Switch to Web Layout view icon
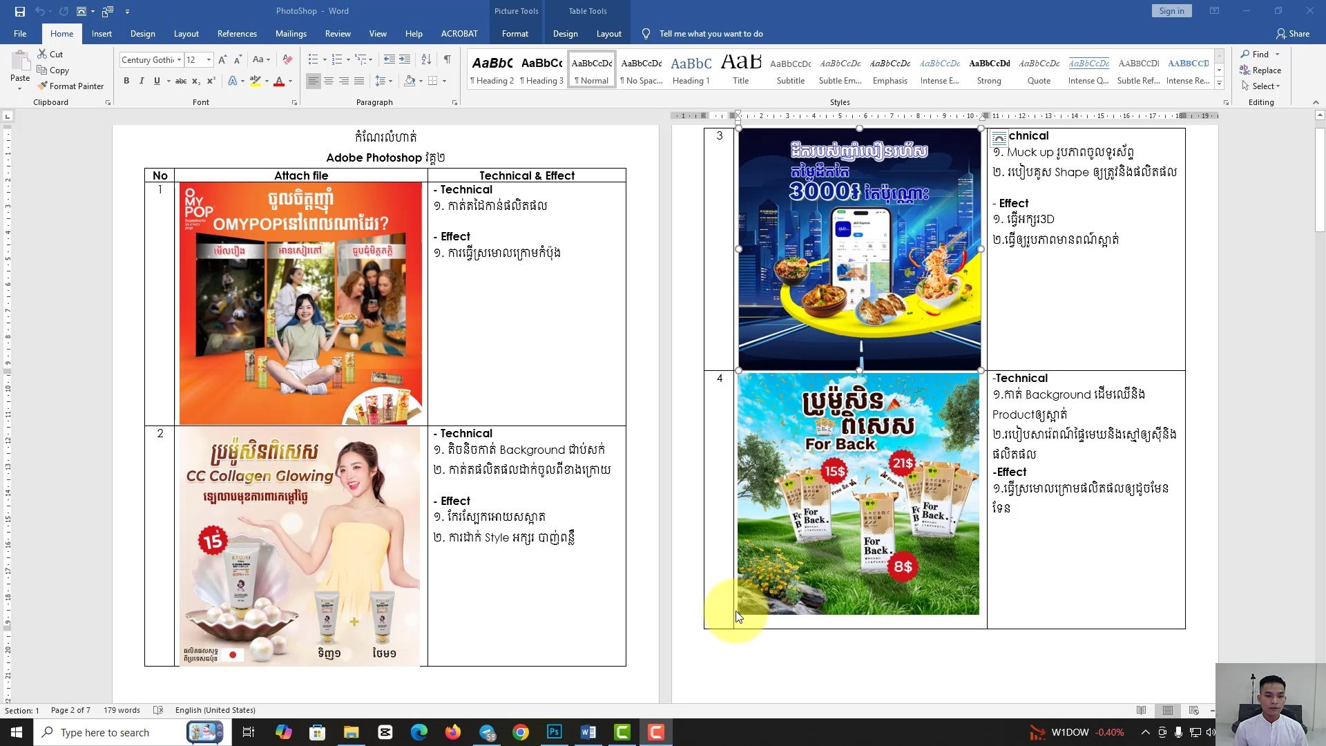Image resolution: width=1326 pixels, height=746 pixels. pos(1194,710)
